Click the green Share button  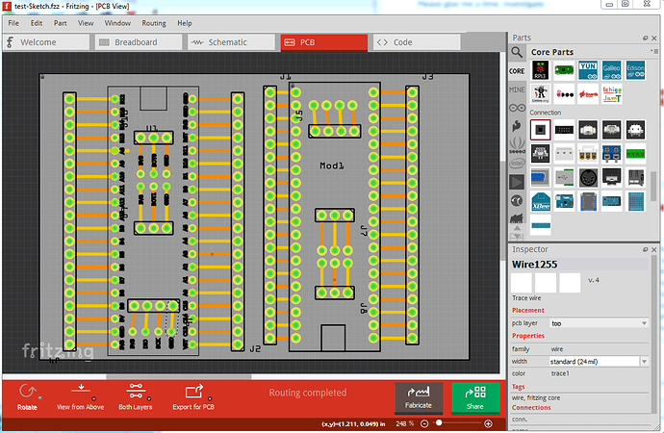475,397
